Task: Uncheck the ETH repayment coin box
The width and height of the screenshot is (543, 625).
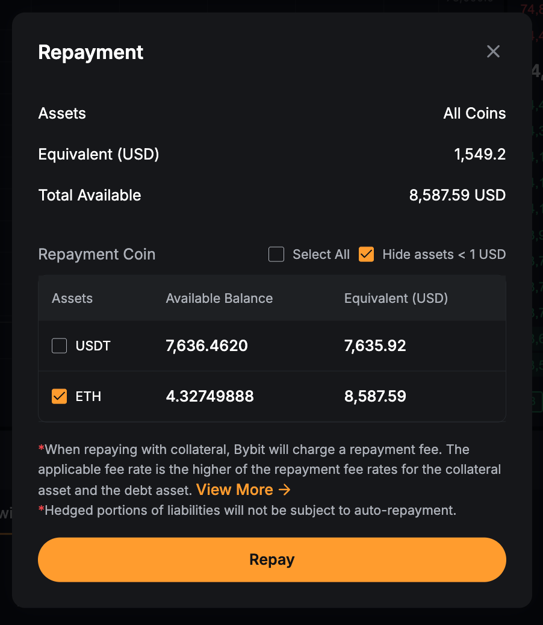Action: 59,396
